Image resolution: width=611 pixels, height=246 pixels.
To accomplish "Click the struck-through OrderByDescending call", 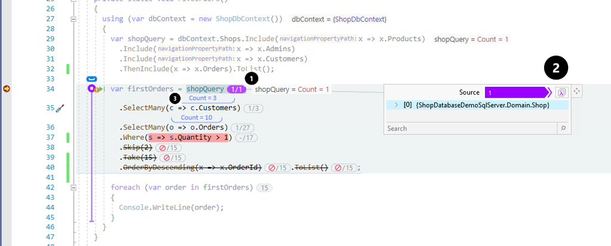I will 192,168.
